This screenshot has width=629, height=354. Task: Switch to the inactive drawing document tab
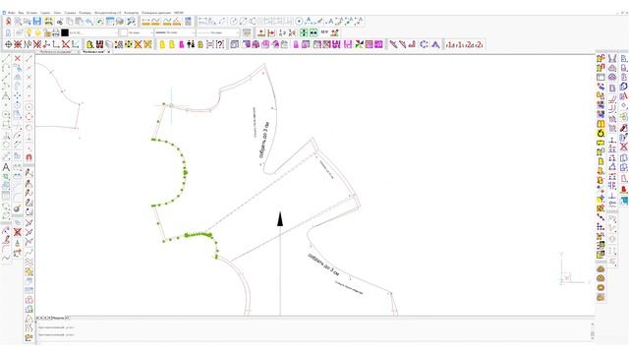point(57,52)
